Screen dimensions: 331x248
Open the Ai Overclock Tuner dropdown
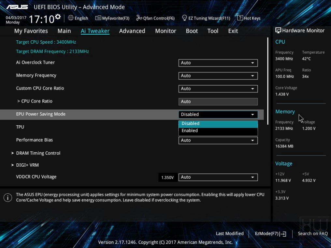click(x=218, y=63)
